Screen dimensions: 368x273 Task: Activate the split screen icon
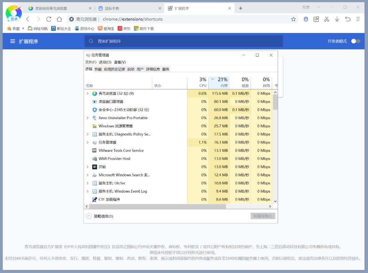pos(316,19)
